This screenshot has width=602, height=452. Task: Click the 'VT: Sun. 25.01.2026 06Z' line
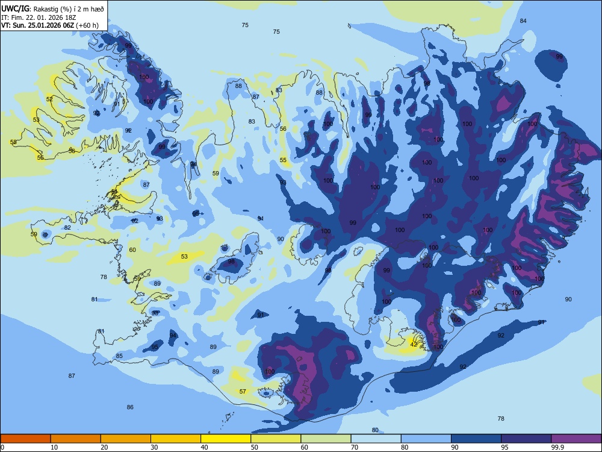tap(37, 25)
